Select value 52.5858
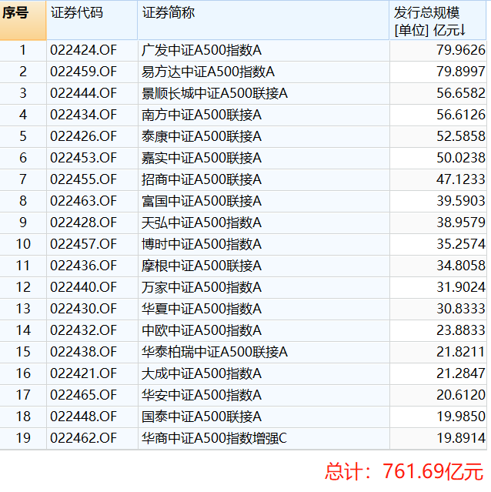491x492 pixels. (438, 136)
